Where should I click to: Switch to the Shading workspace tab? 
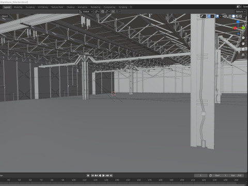point(71,7)
